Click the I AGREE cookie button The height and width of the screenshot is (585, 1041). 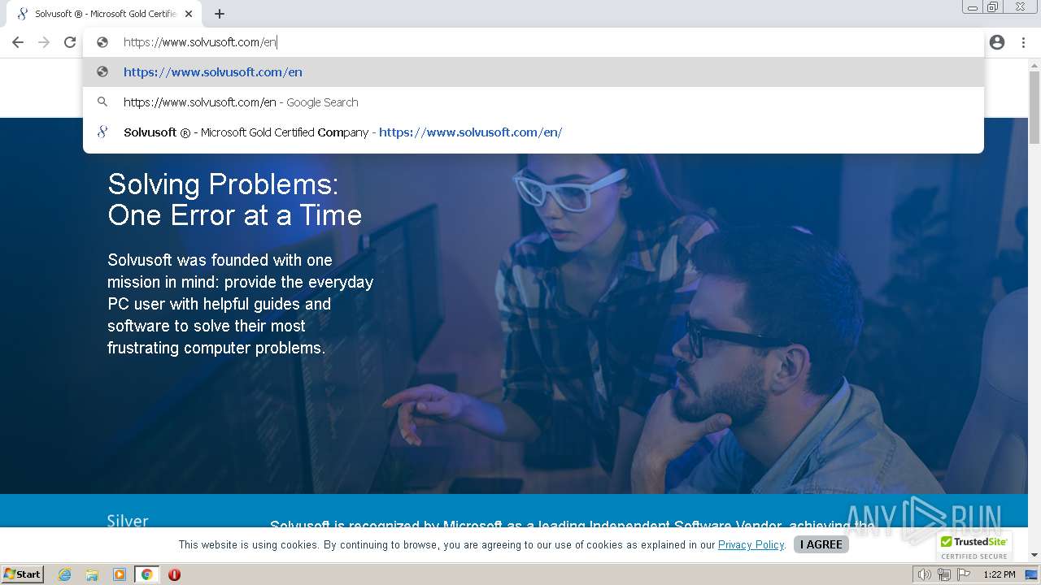point(821,544)
